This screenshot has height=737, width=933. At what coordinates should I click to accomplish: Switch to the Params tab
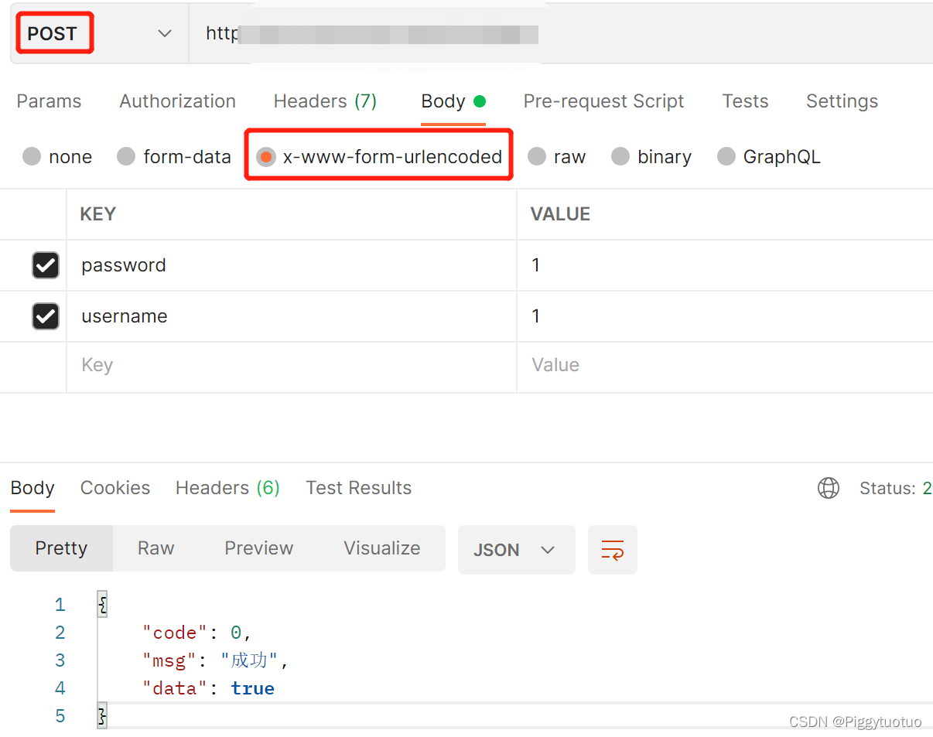point(49,101)
